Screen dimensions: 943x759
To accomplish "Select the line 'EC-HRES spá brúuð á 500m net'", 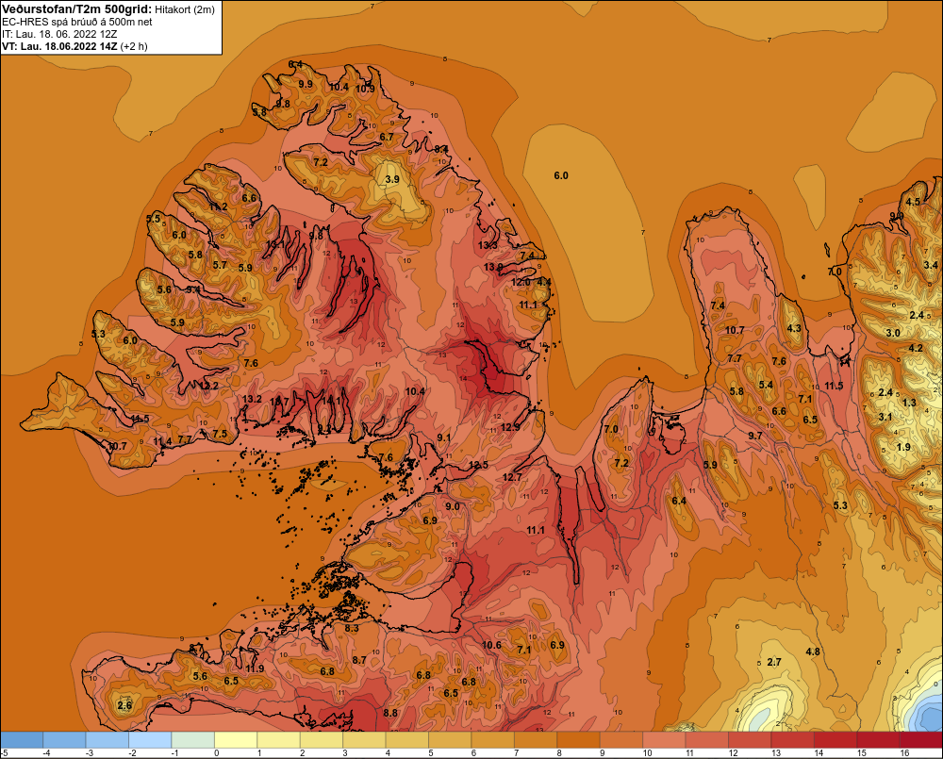I will pyautogui.click(x=77, y=22).
